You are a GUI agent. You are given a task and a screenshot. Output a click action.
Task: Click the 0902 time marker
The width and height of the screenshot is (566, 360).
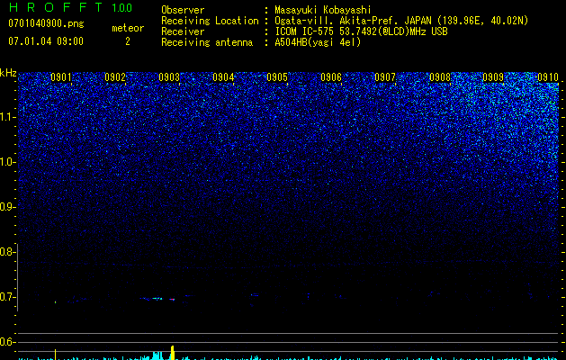pyautogui.click(x=115, y=77)
